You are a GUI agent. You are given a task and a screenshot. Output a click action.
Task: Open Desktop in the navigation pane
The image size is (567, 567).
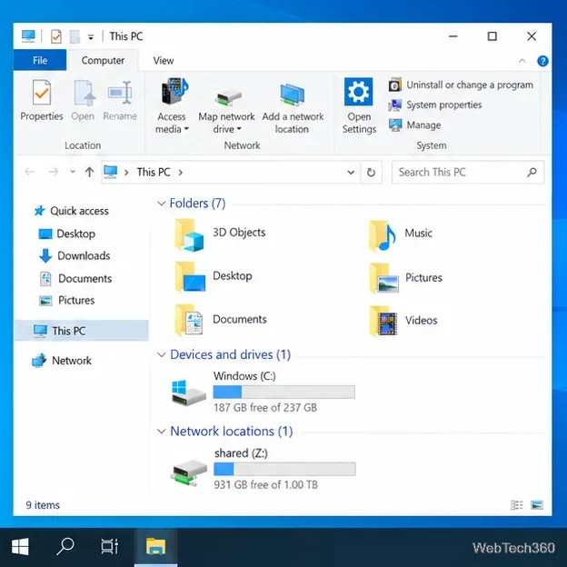(67, 234)
